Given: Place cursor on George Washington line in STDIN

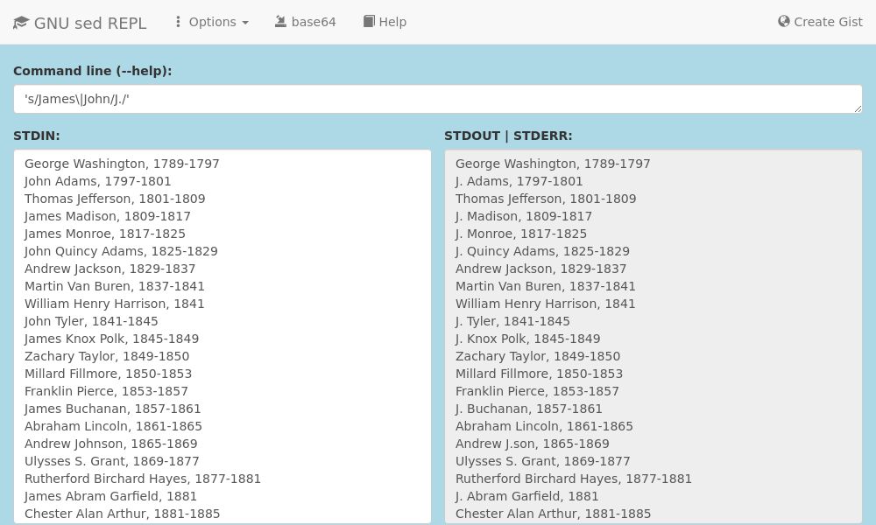Looking at the screenshot, I should 122,164.
